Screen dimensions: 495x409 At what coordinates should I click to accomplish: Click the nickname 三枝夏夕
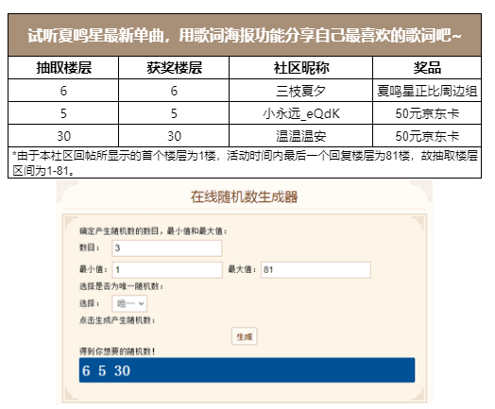[x=300, y=91]
